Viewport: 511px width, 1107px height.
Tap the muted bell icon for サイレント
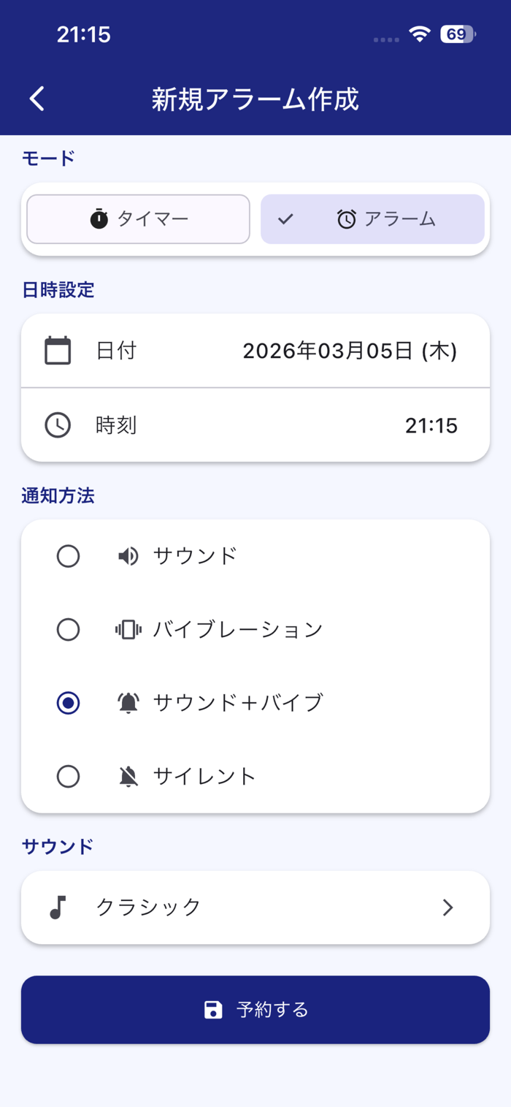click(128, 776)
